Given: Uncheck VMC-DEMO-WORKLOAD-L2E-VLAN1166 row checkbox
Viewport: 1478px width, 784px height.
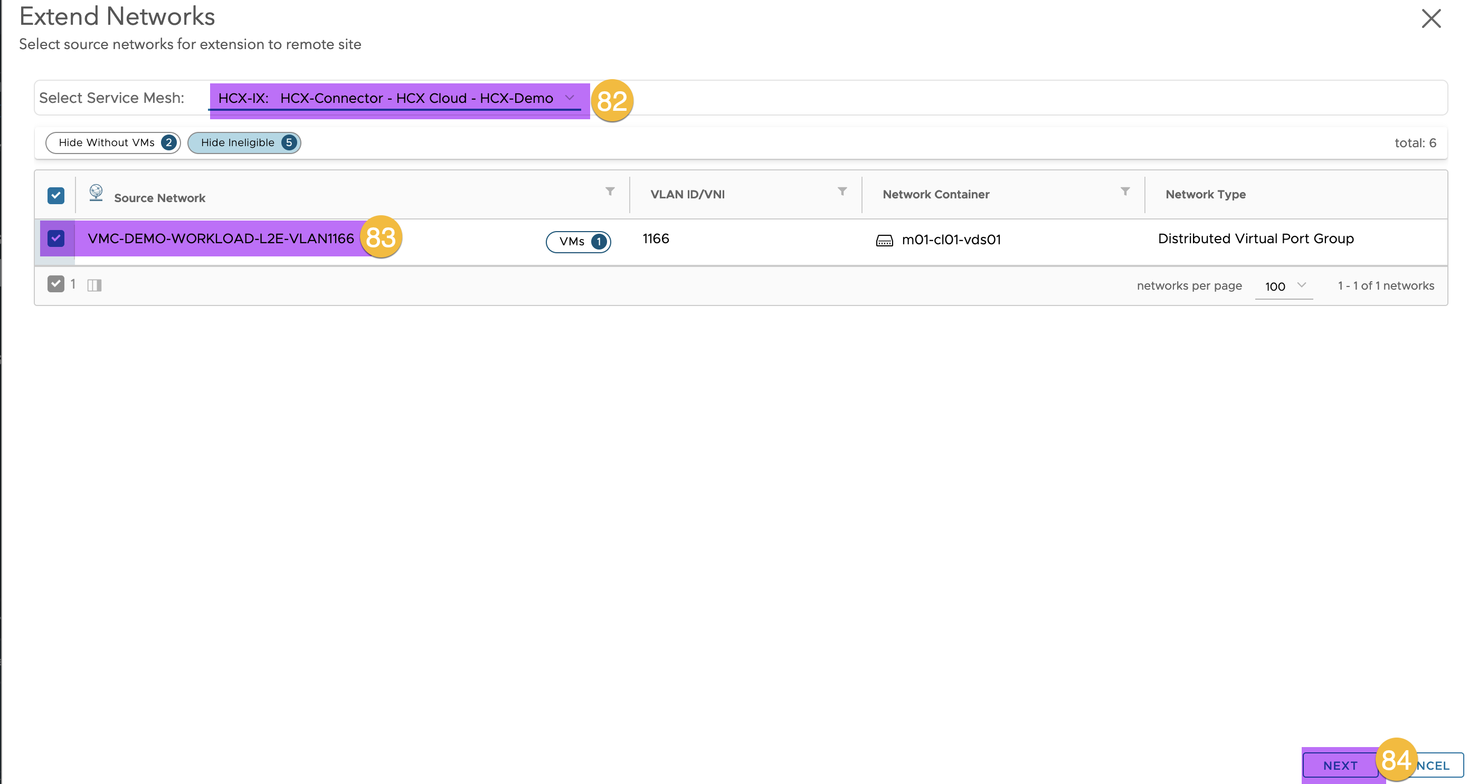Looking at the screenshot, I should (55, 238).
